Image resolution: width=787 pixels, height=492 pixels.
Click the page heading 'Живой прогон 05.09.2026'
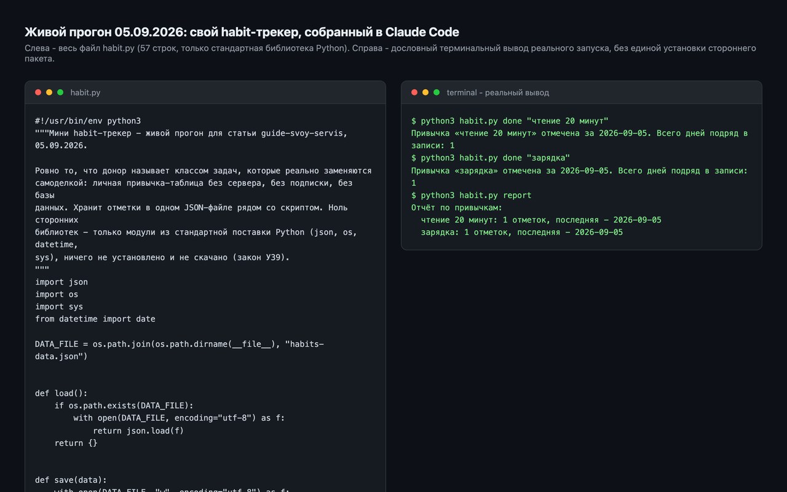point(242,32)
